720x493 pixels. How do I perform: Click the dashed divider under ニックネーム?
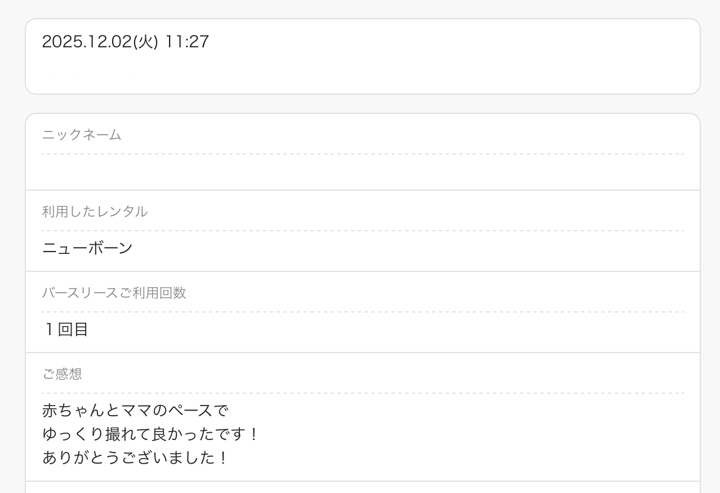[363, 154]
